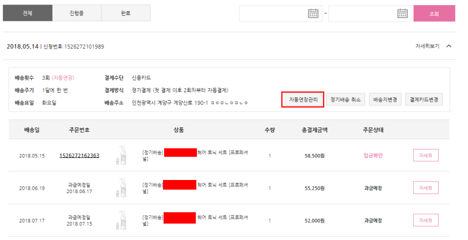Open the start date calendar icon
This screenshot has height=240, width=468.
click(313, 14)
